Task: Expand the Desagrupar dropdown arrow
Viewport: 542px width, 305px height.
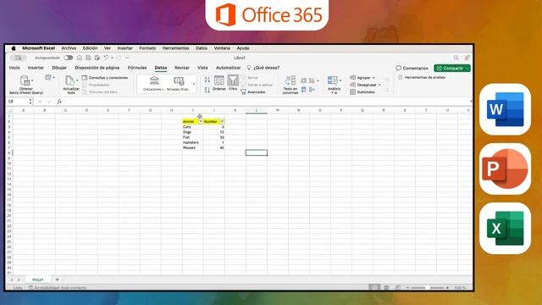Action: pos(379,85)
